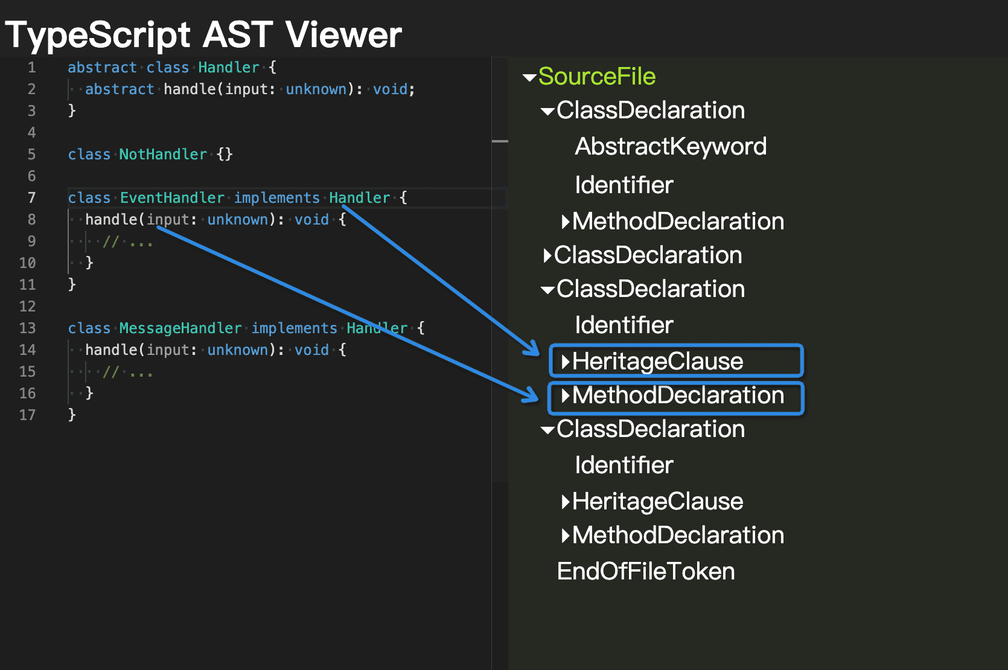
Task: Select the AbstractKeyword node
Action: point(670,147)
